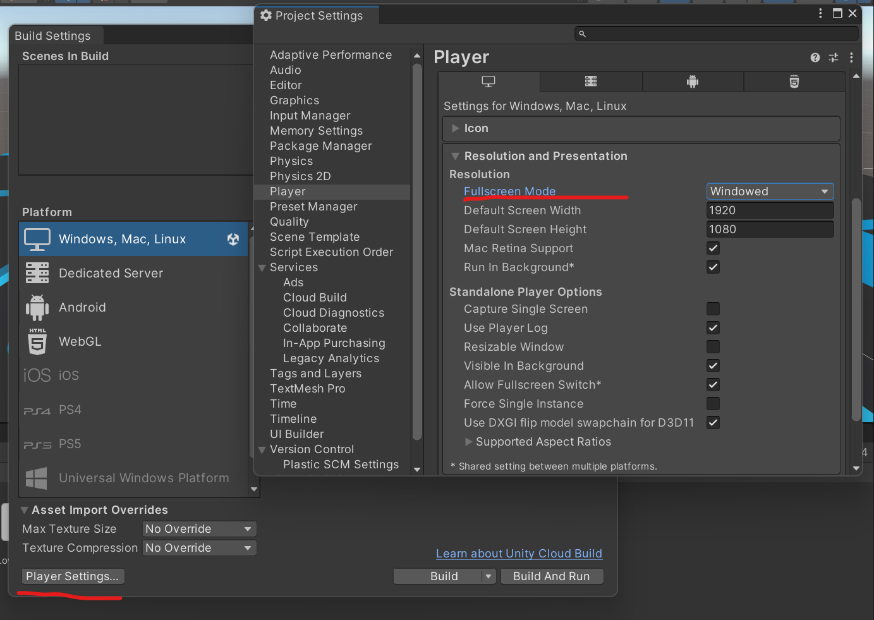Enable Force Single Instance checkbox
The image size is (874, 620).
click(x=713, y=404)
